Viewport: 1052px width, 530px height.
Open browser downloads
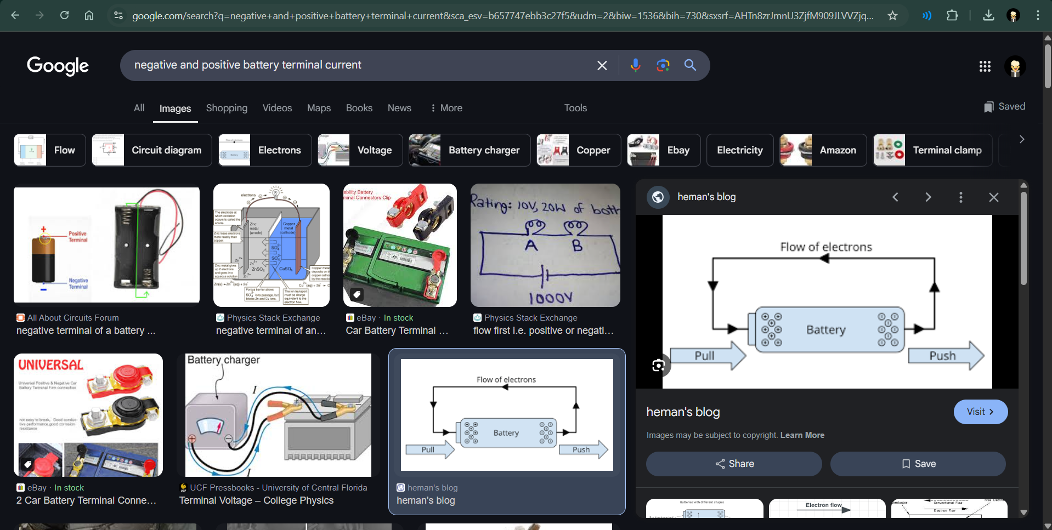[988, 15]
